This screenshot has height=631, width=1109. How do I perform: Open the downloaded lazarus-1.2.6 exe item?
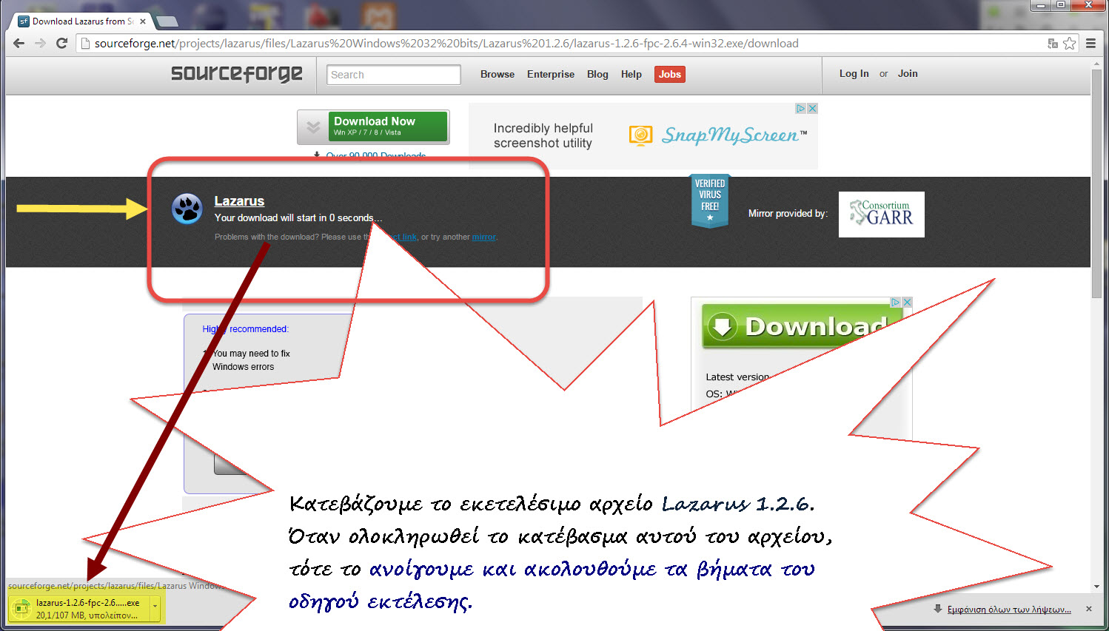(78, 609)
